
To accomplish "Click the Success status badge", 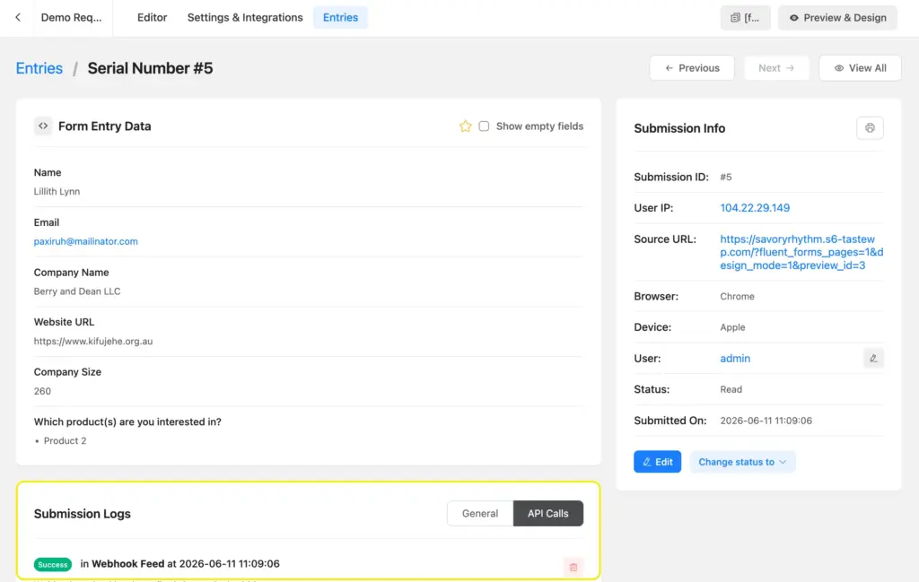I will tap(53, 564).
